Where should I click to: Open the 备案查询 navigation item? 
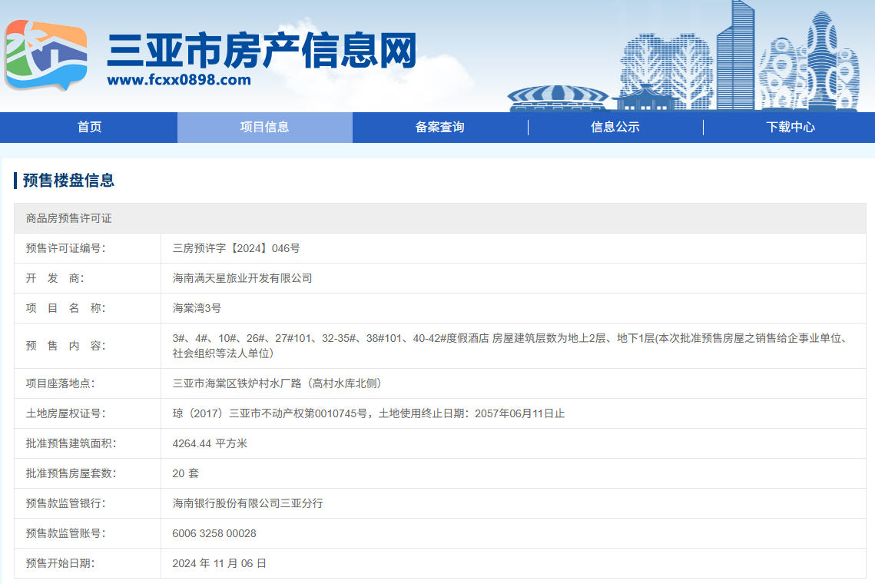click(x=439, y=128)
